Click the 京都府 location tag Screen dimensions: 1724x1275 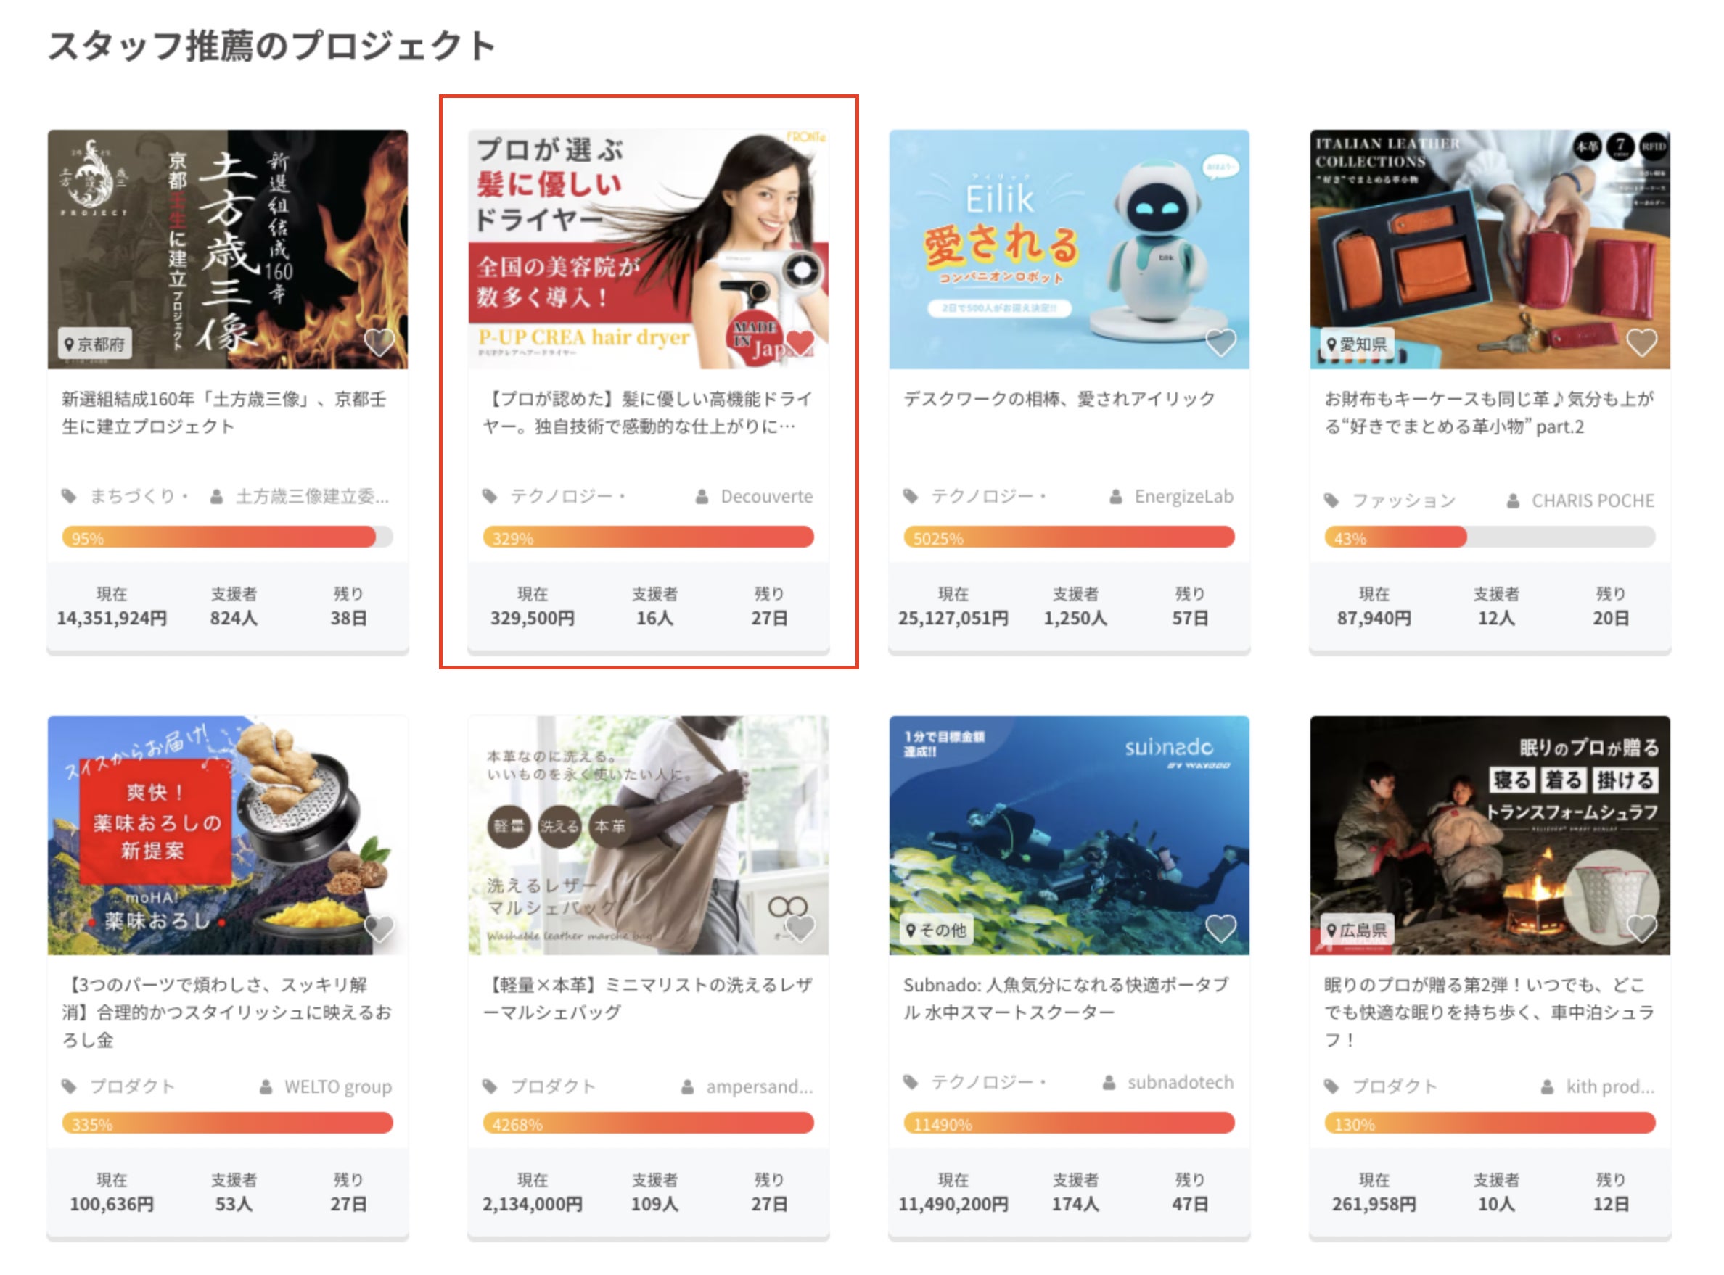click(x=95, y=344)
